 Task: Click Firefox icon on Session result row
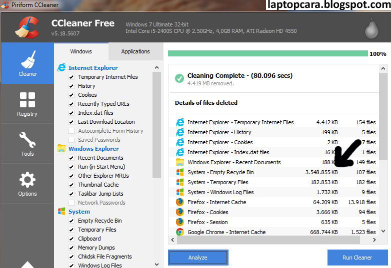(x=180, y=222)
